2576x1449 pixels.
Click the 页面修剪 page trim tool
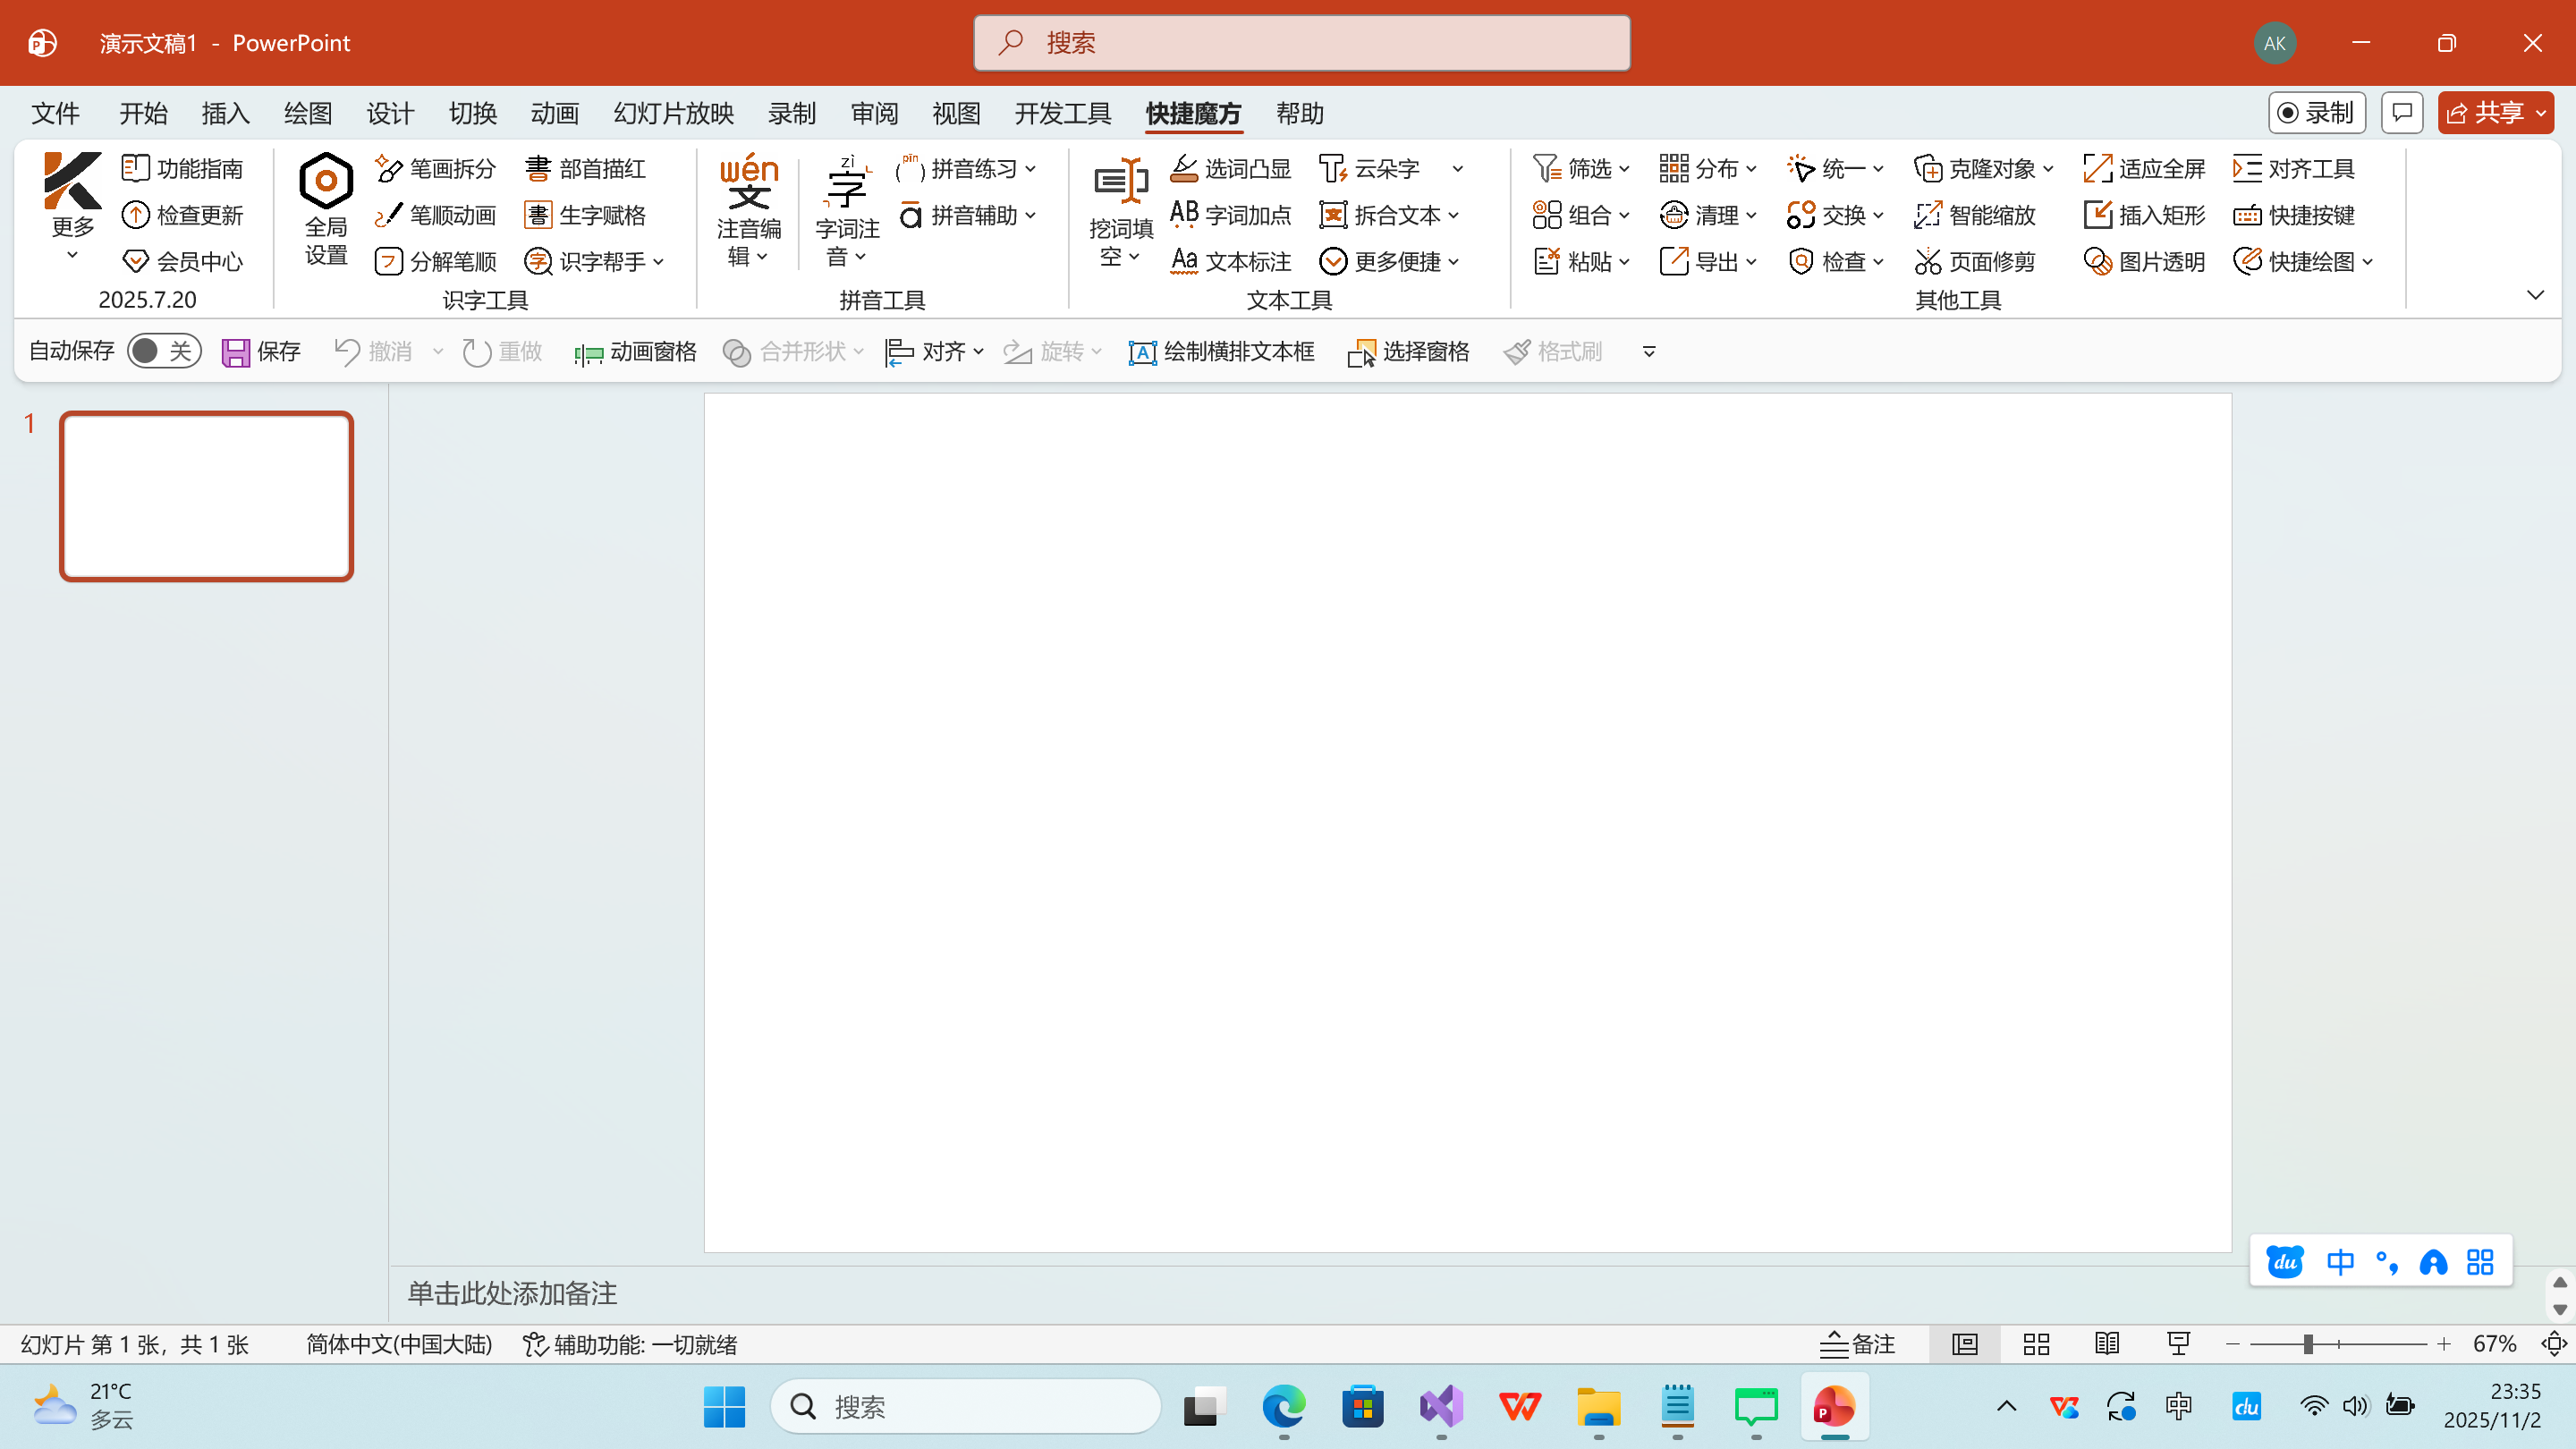tap(1975, 260)
